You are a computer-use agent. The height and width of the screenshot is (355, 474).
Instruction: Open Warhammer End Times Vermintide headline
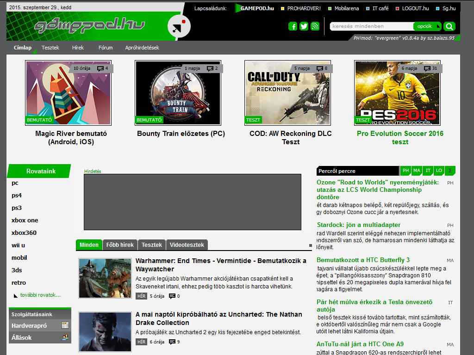pyautogui.click(x=221, y=265)
